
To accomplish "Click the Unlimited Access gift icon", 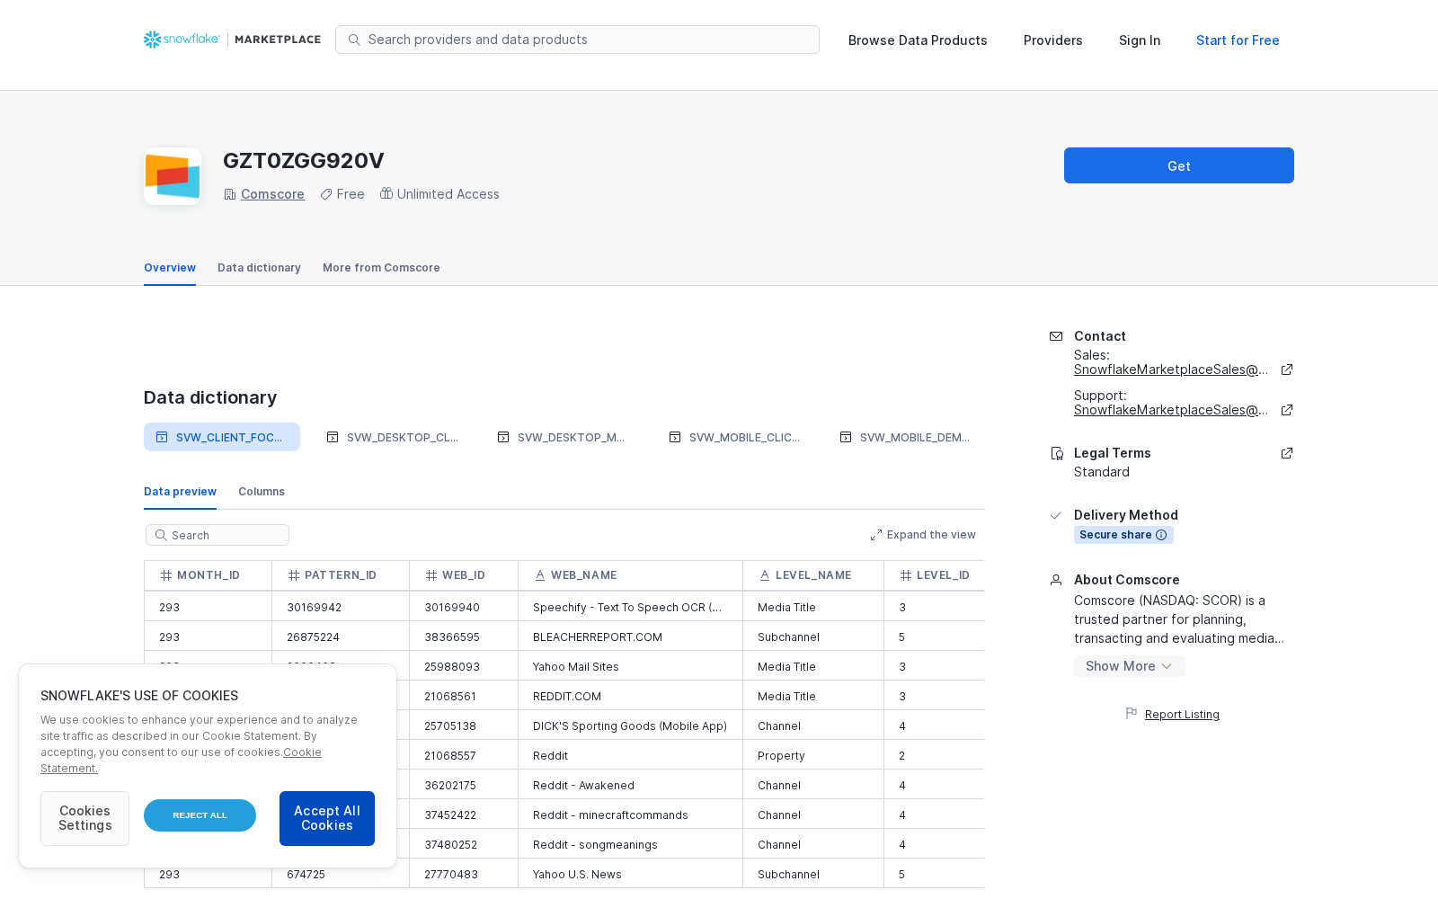I will (386, 193).
